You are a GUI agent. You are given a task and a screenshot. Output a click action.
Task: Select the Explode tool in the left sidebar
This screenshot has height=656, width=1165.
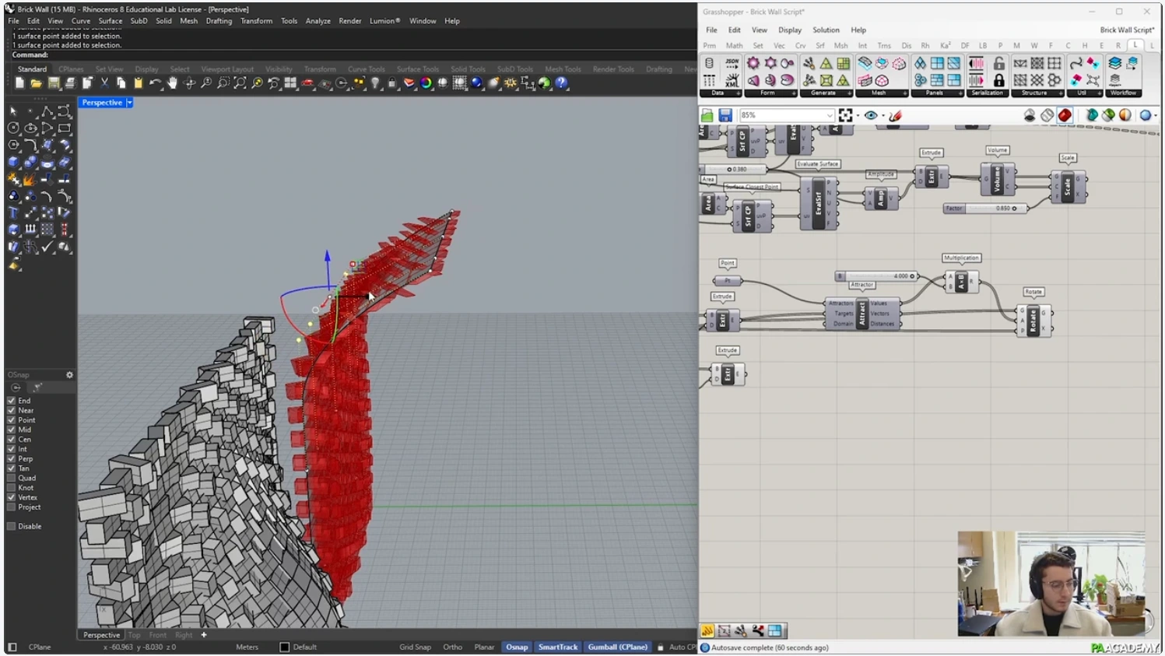pyautogui.click(x=30, y=179)
